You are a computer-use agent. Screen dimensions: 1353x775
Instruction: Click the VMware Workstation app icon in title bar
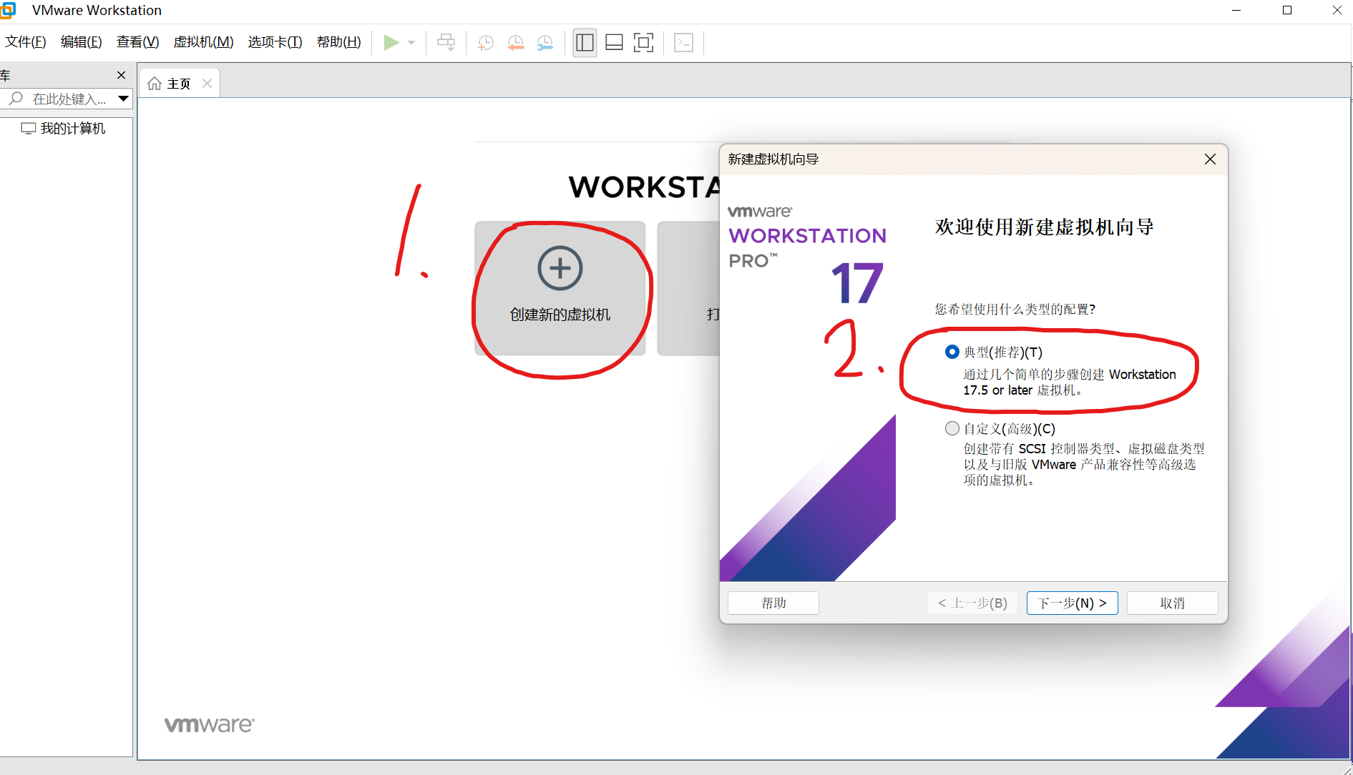pos(8,11)
